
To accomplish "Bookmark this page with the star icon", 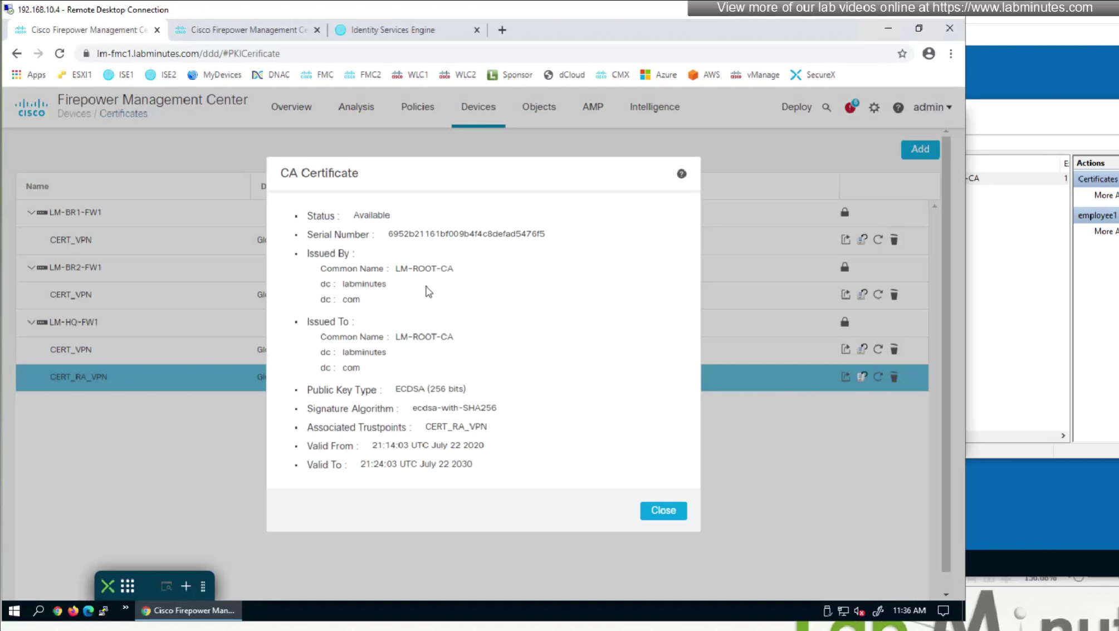I will pyautogui.click(x=902, y=53).
